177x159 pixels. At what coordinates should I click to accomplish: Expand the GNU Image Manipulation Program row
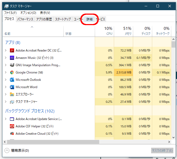tap(6, 65)
